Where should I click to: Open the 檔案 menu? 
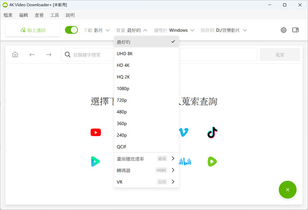[x=8, y=15]
